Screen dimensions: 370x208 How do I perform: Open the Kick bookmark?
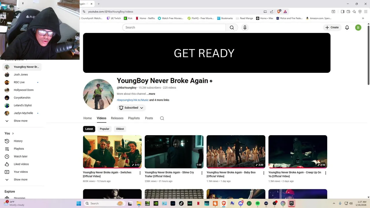pyautogui.click(x=128, y=18)
